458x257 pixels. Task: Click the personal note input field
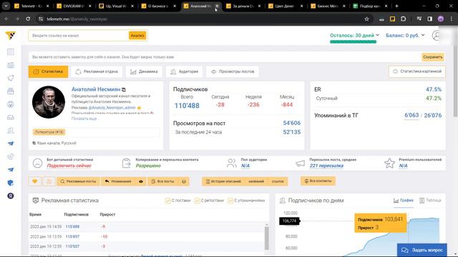click(225, 57)
